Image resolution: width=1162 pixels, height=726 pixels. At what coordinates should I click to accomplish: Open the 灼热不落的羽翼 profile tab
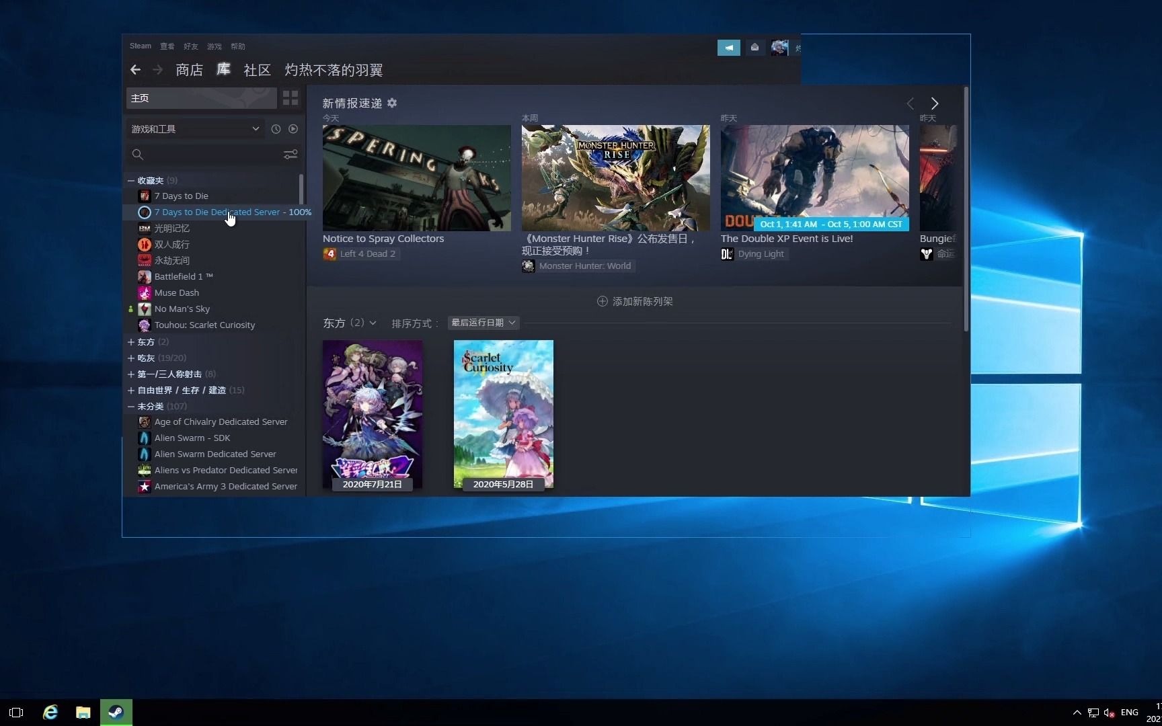334,70
